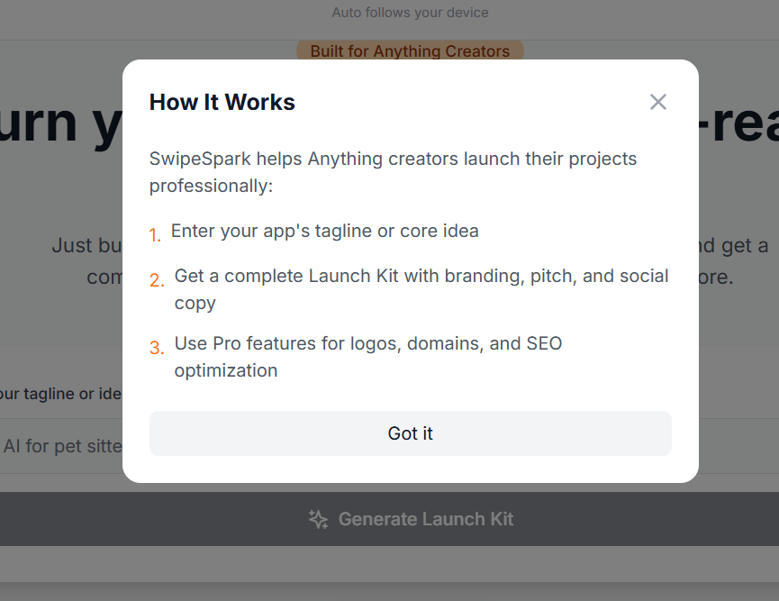Click the How It Works heading

222,102
